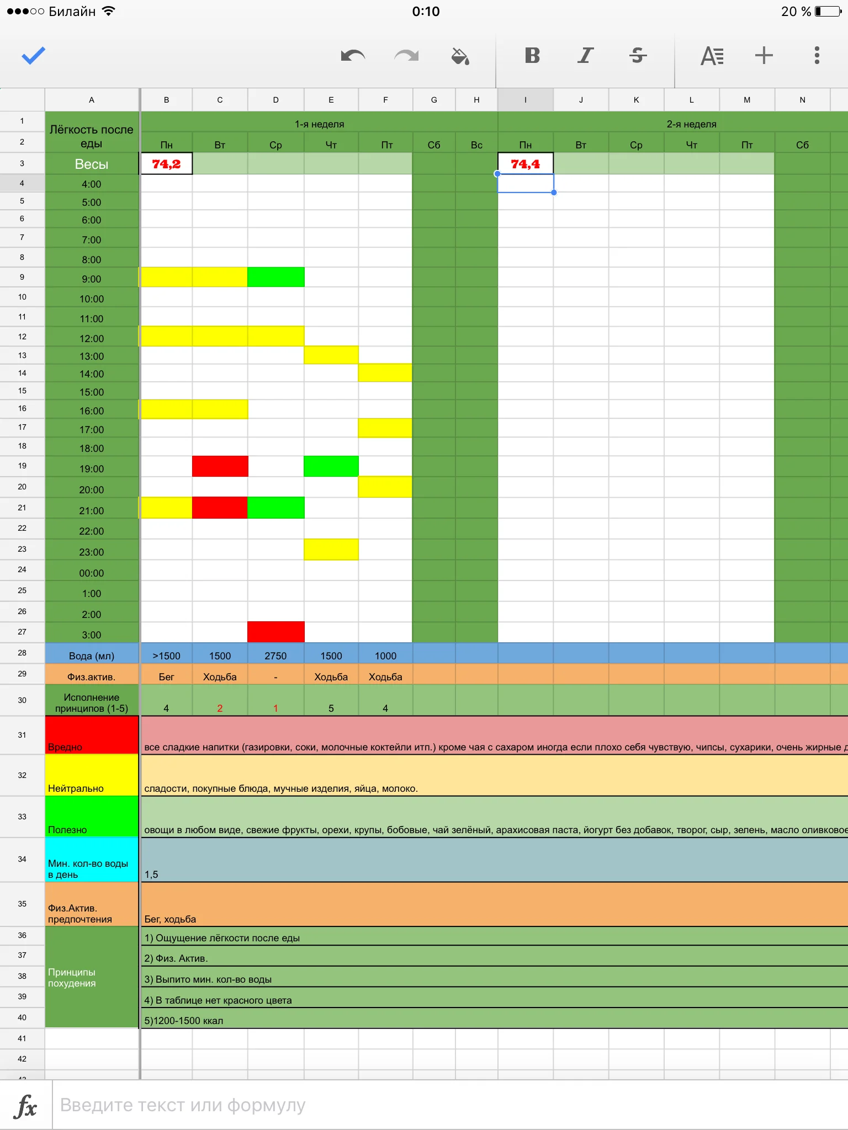This screenshot has height=1130, width=848.
Task: Tap the Wi-Fi status icon
Action: tap(109, 11)
